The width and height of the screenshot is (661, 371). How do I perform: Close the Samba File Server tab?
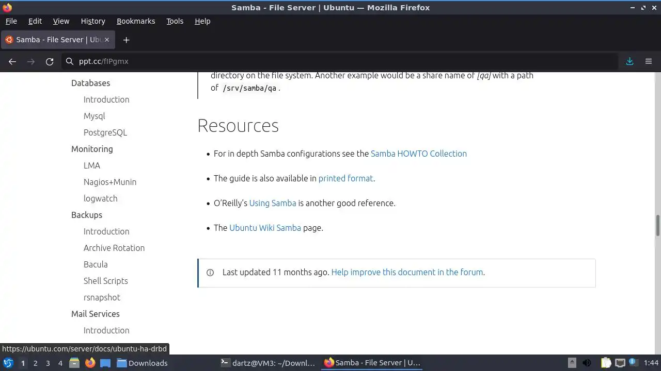[107, 40]
